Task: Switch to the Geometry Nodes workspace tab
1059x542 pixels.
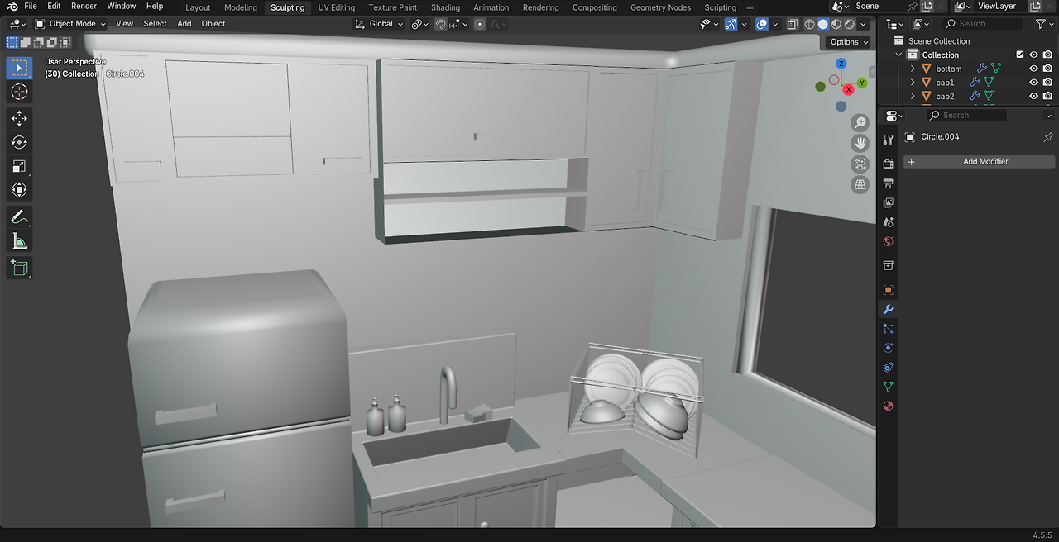Action: 660,7
